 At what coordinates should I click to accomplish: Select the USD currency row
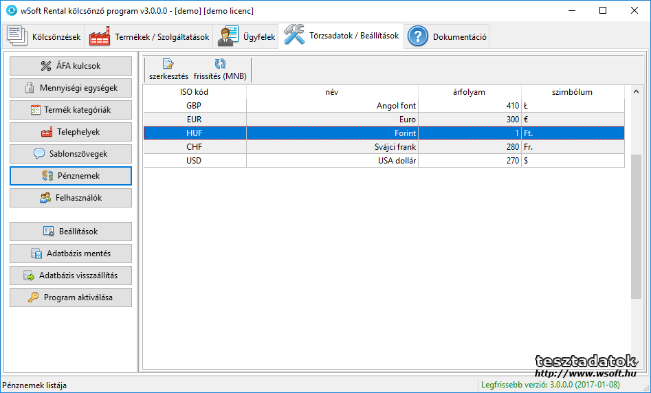(384, 161)
